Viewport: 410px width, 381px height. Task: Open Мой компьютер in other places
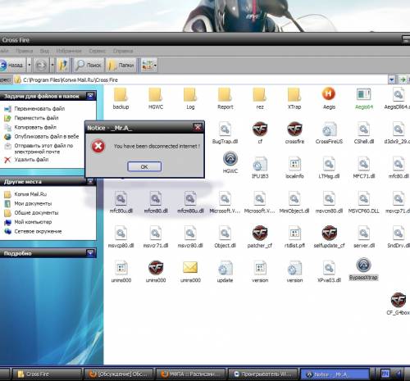point(33,222)
